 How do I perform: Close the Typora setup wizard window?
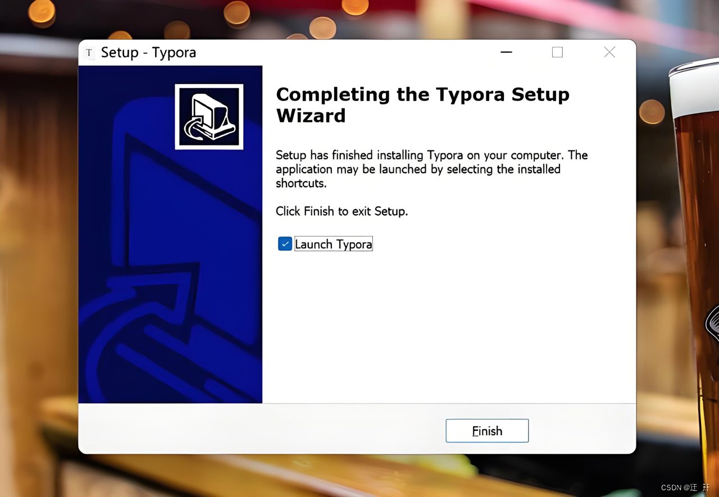point(609,52)
